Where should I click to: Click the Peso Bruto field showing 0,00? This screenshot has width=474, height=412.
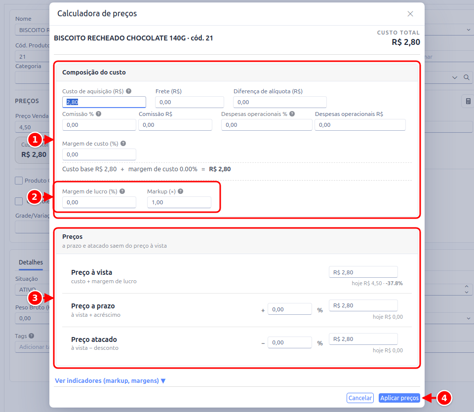pyautogui.click(x=33, y=318)
